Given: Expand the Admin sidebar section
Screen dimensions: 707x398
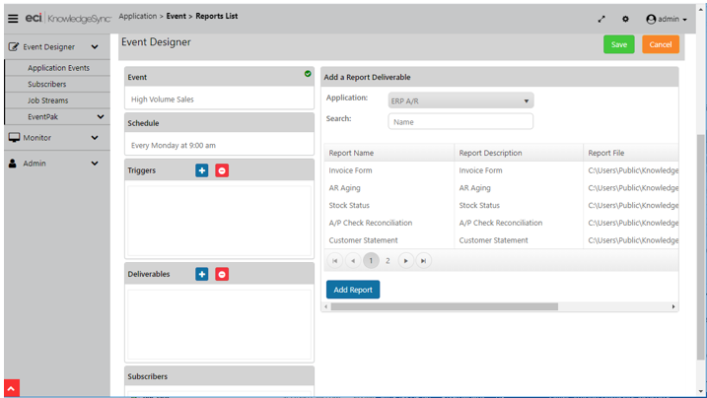Looking at the screenshot, I should pyautogui.click(x=95, y=164).
